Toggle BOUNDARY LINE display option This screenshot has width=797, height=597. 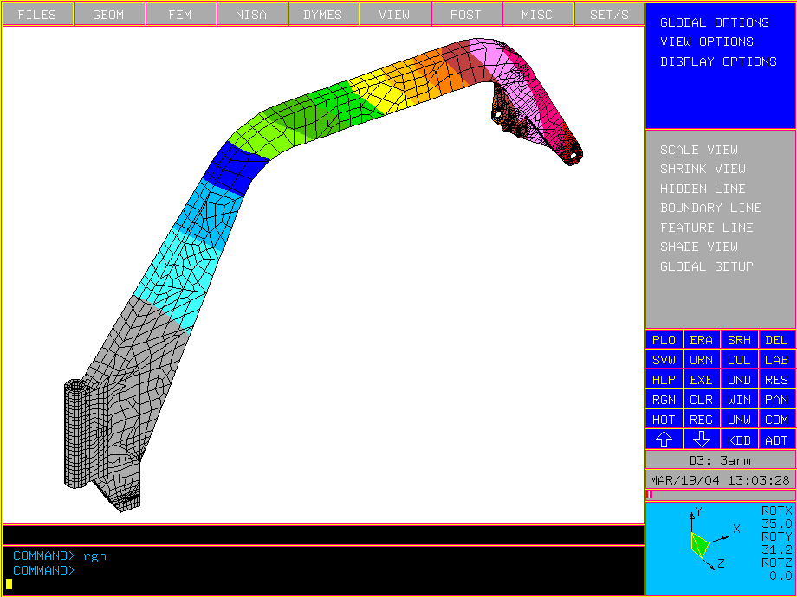(x=710, y=208)
